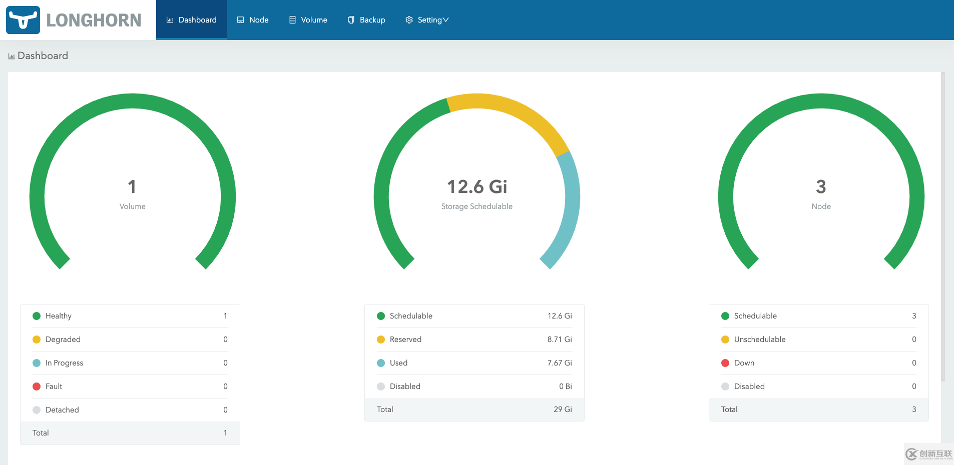Click the Setting gear icon
Viewport: 954px width, 465px height.
[x=409, y=20]
